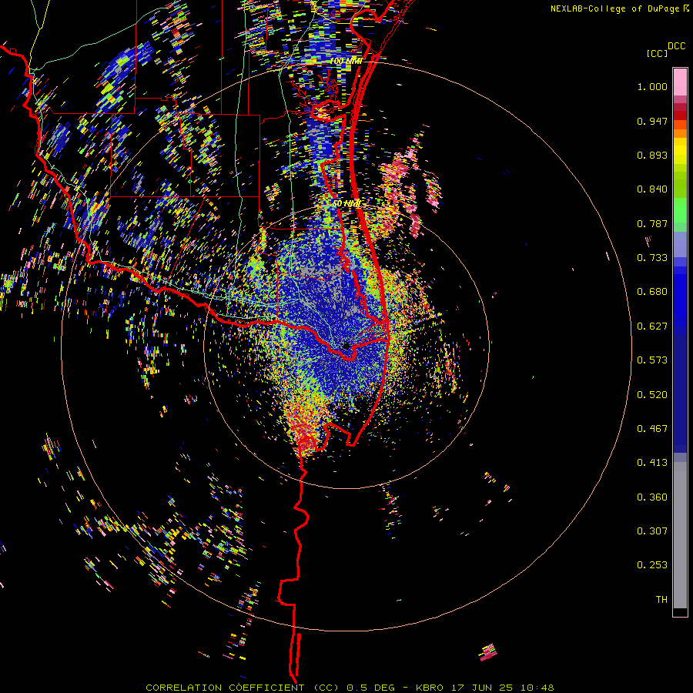This screenshot has width=693, height=693.
Task: Select the DCC label above the color scale
Action: (x=676, y=46)
